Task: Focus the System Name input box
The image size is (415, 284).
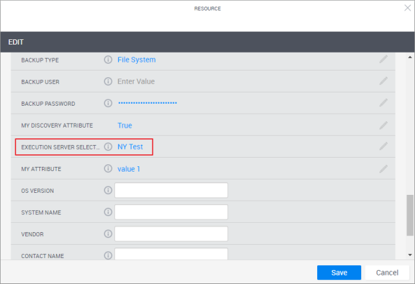Action: pos(171,212)
